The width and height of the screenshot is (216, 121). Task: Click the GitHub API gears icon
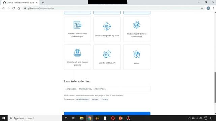click(x=107, y=54)
